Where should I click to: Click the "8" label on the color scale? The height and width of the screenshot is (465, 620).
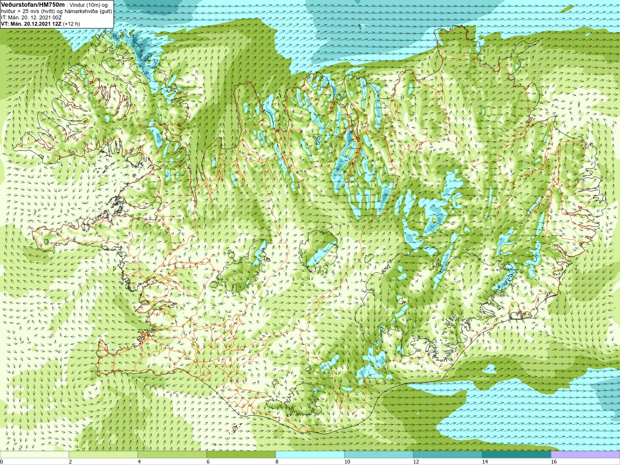(x=277, y=462)
